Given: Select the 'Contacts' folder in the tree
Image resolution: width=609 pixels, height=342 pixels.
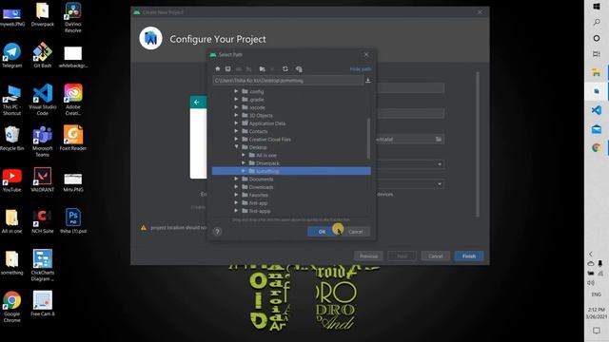Looking at the screenshot, I should (x=258, y=131).
